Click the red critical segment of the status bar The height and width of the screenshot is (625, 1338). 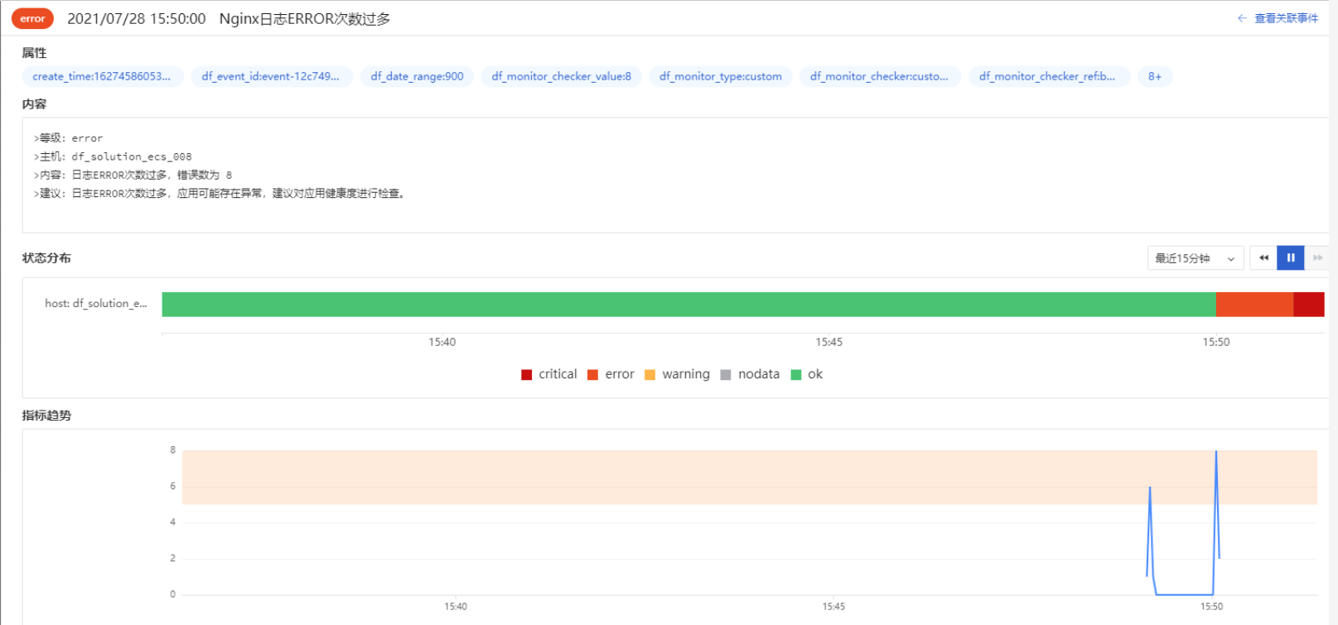click(x=1309, y=305)
